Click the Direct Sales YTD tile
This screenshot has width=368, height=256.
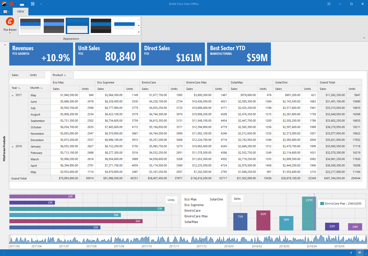click(173, 54)
